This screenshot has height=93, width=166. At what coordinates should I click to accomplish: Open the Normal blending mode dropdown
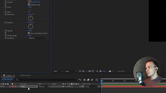point(43,86)
